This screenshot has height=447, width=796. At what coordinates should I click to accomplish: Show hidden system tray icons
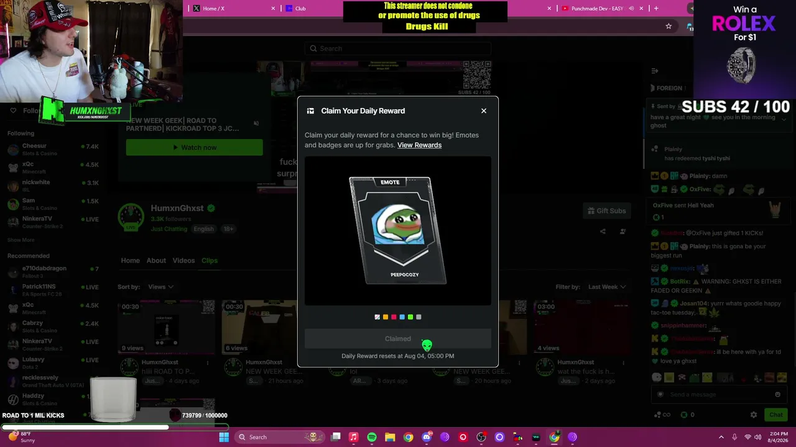coord(721,437)
